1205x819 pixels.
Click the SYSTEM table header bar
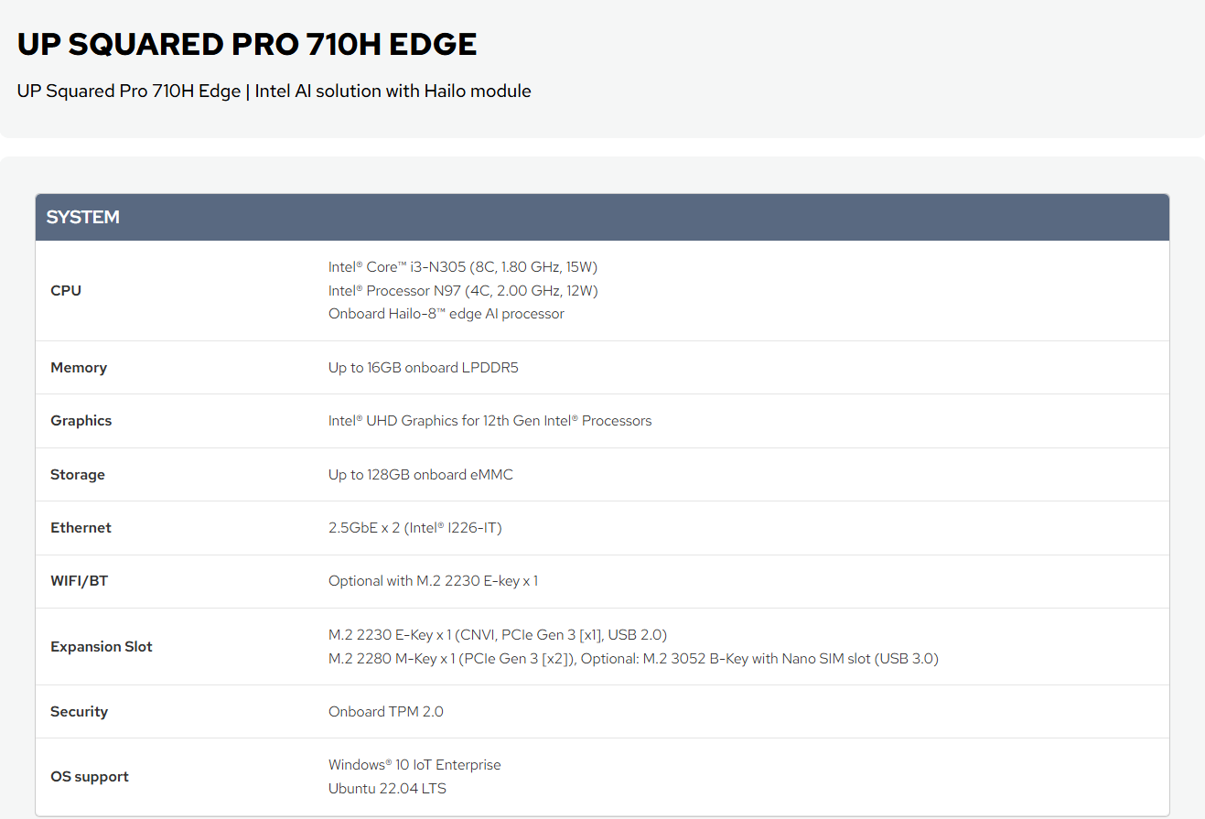[602, 217]
